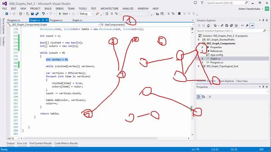Open the ARCHITECTURE menu
Image resolution: width=271 pixels, height=152 pixels.
click(x=109, y=8)
